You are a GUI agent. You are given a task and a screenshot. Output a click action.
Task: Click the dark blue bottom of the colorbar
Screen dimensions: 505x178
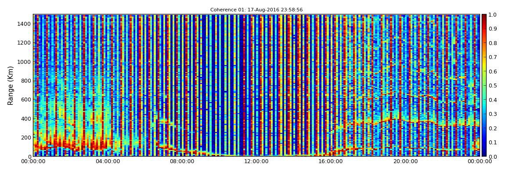[x=484, y=153]
